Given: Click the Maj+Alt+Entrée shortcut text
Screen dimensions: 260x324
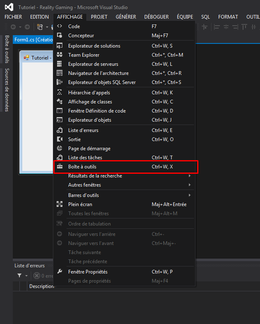Looking at the screenshot, I should pos(169,204).
